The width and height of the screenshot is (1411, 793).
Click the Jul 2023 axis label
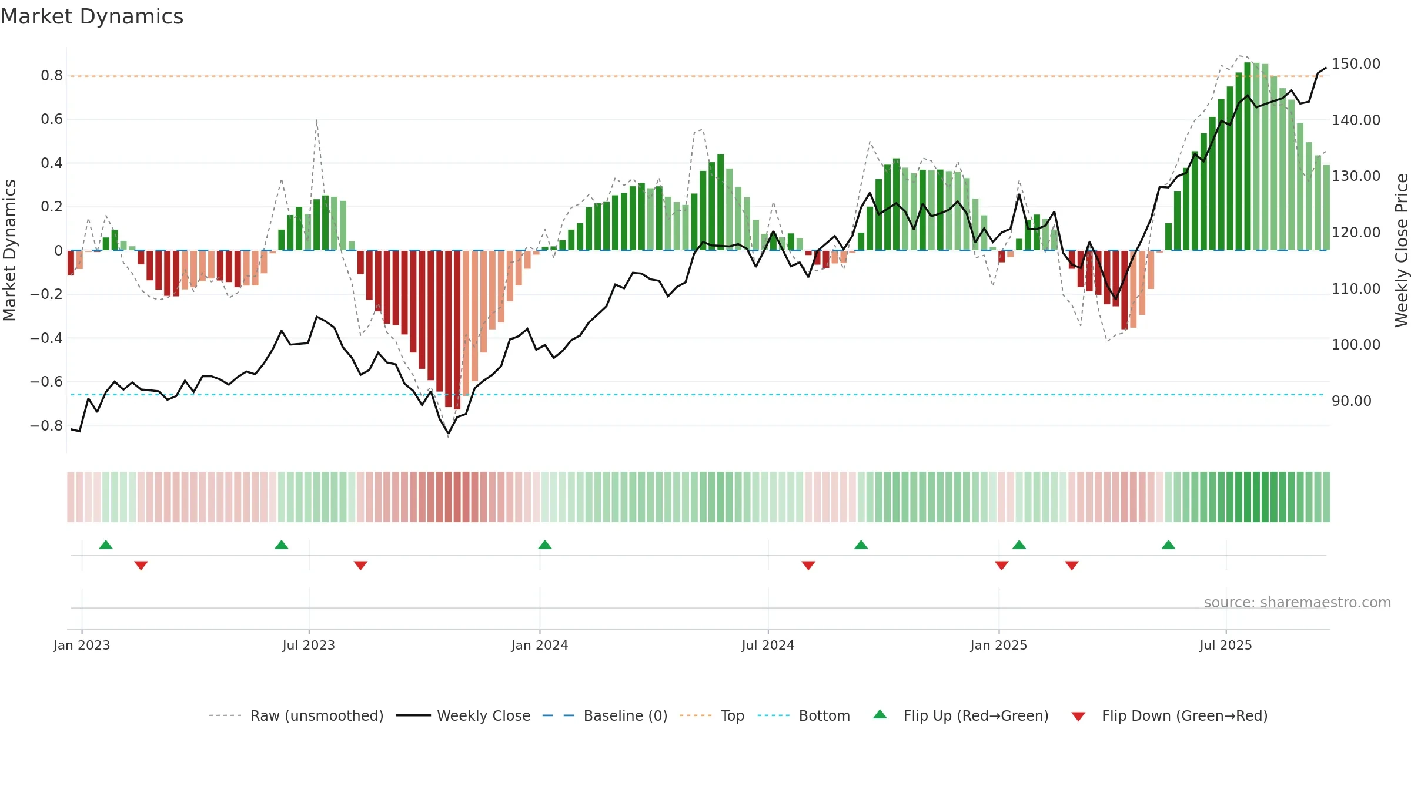coord(309,645)
